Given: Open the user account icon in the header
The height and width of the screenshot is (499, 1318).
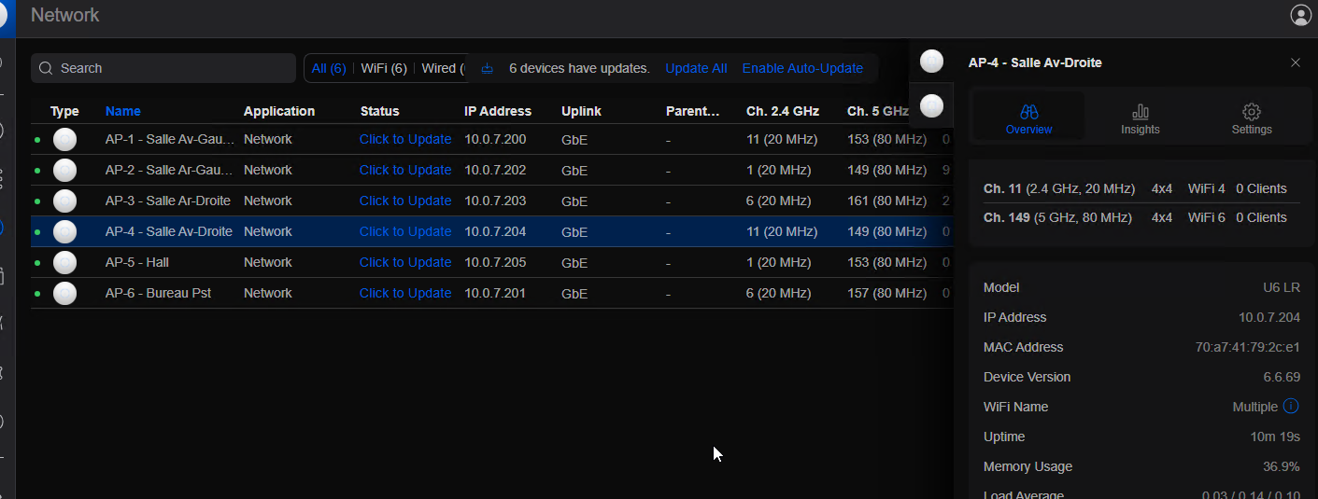Looking at the screenshot, I should point(1300,15).
